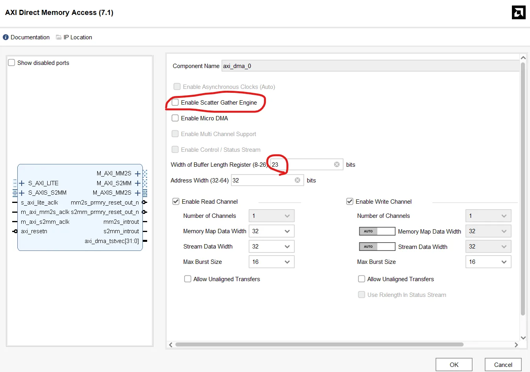Click the Cancel button

coord(503,365)
